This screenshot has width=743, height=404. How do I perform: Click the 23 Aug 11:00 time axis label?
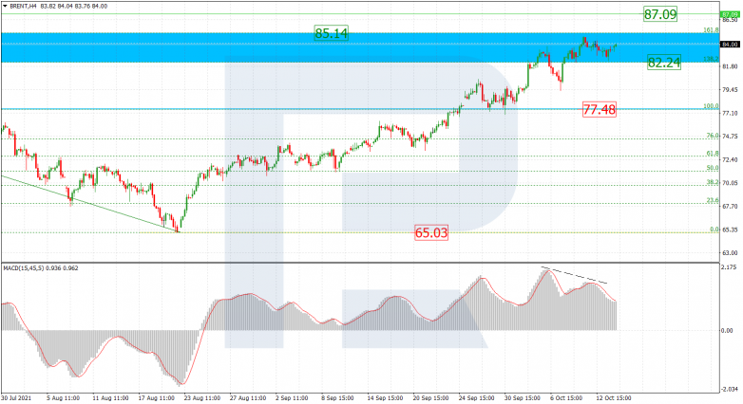[x=202, y=398]
